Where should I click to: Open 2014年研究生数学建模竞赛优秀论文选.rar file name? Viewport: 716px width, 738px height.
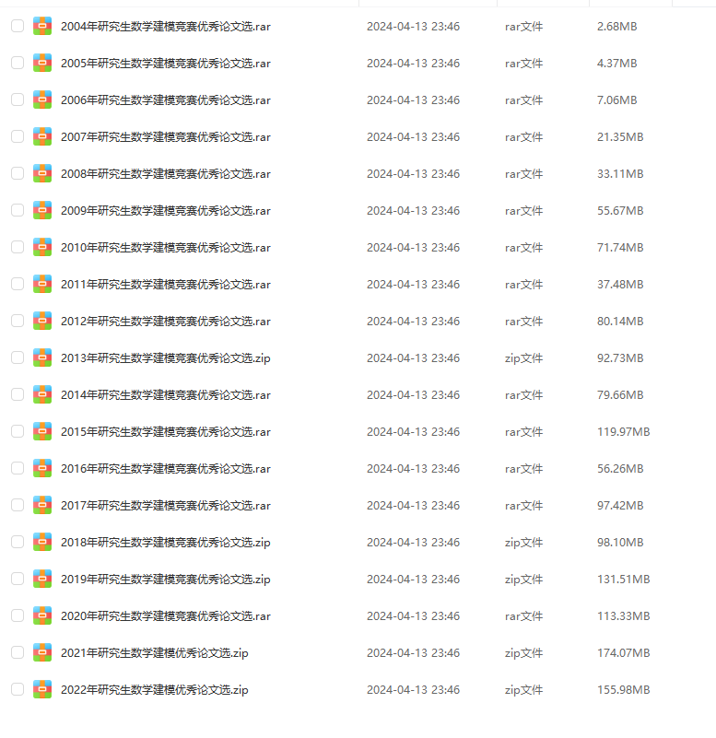click(166, 395)
